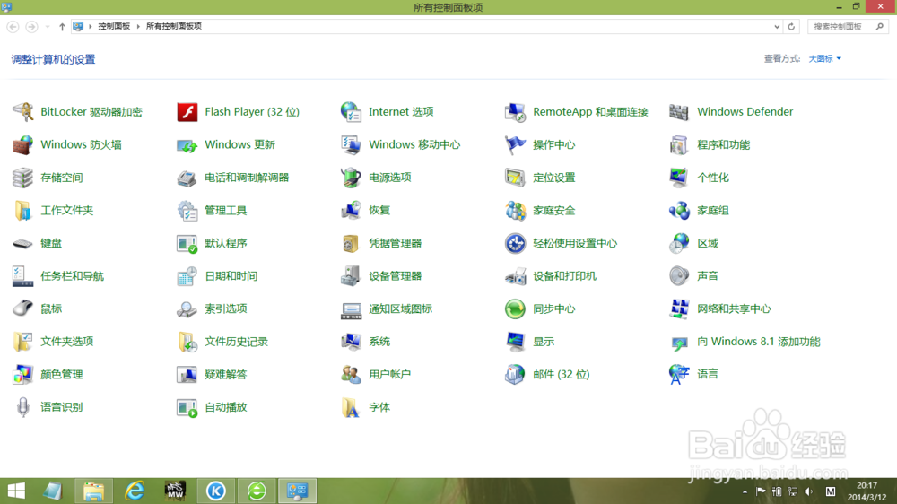
Task: Open 家庭安全 link
Action: [553, 211]
